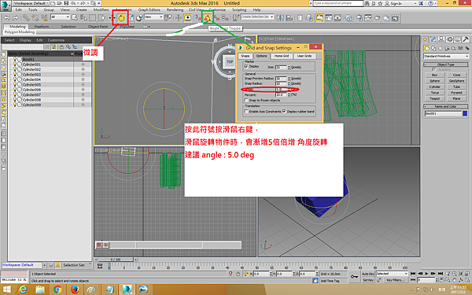Click the Select and Manipulate icon

click(x=179, y=18)
